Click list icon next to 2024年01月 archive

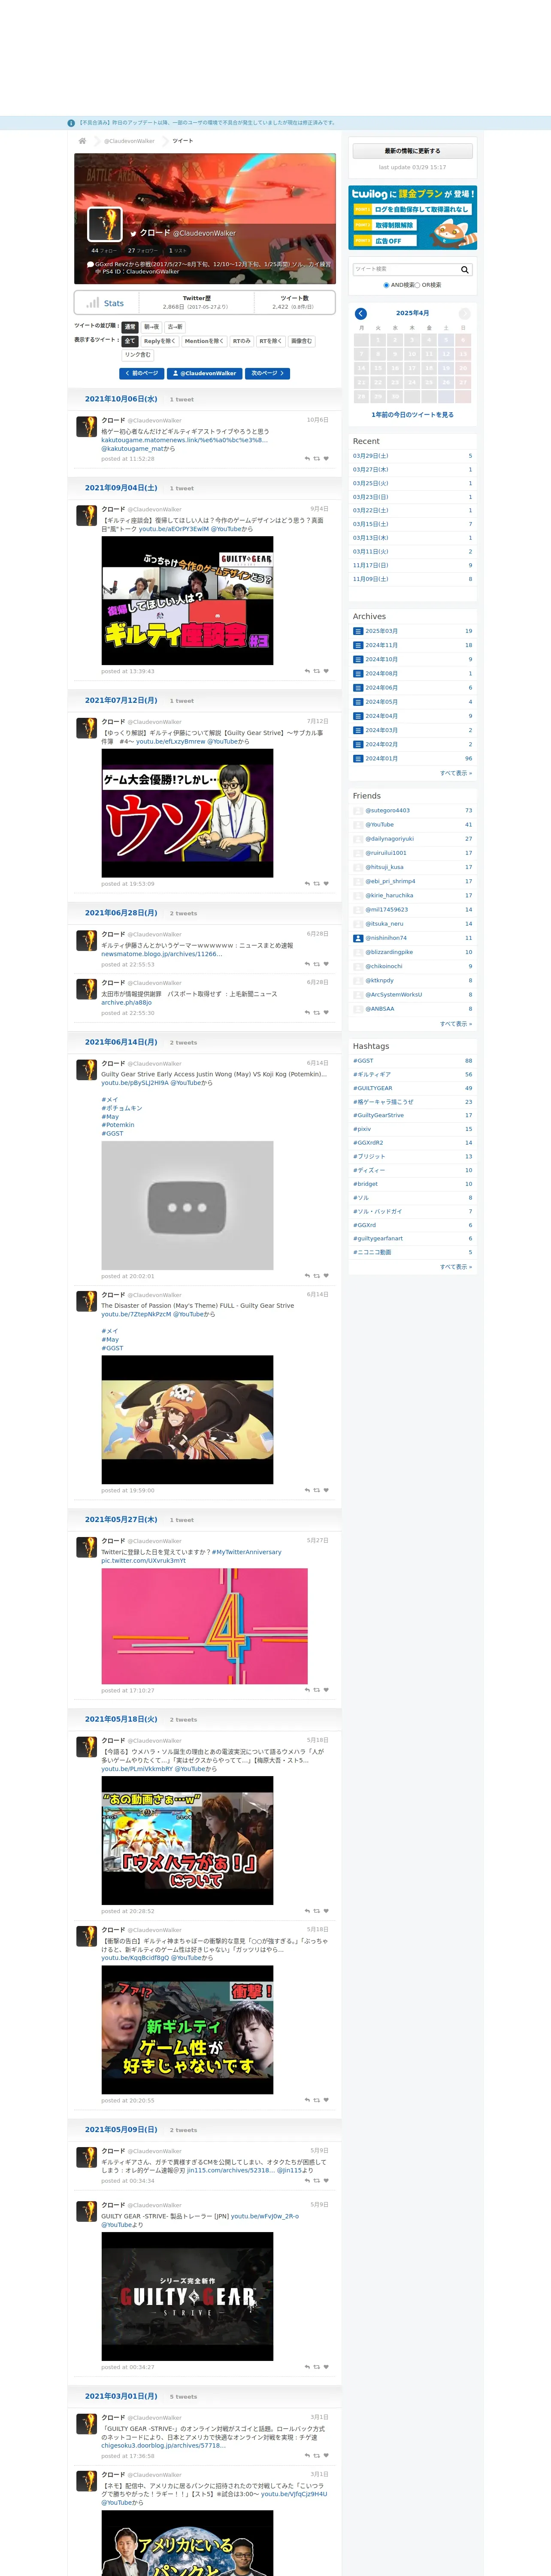coord(358,758)
